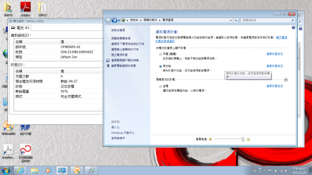Open the user folder desktop icon at top-left

(x=8, y=9)
